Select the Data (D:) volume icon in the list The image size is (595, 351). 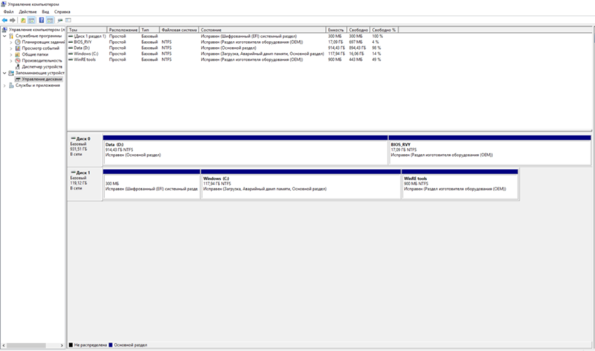71,48
